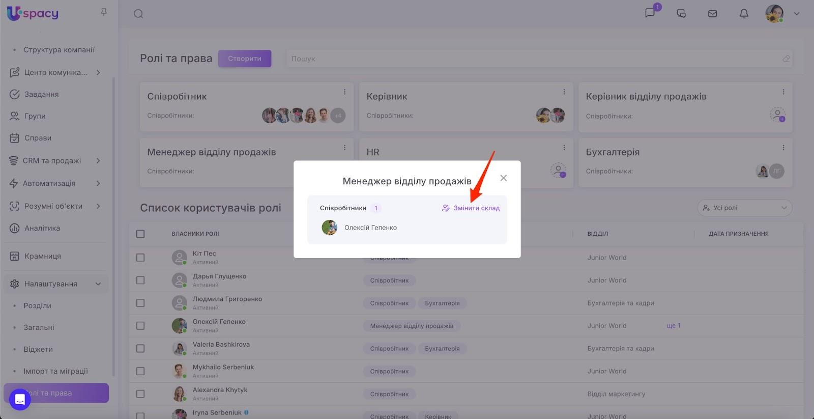Open the notifications bell
Screen dimensions: 814x419
pyautogui.click(x=744, y=14)
